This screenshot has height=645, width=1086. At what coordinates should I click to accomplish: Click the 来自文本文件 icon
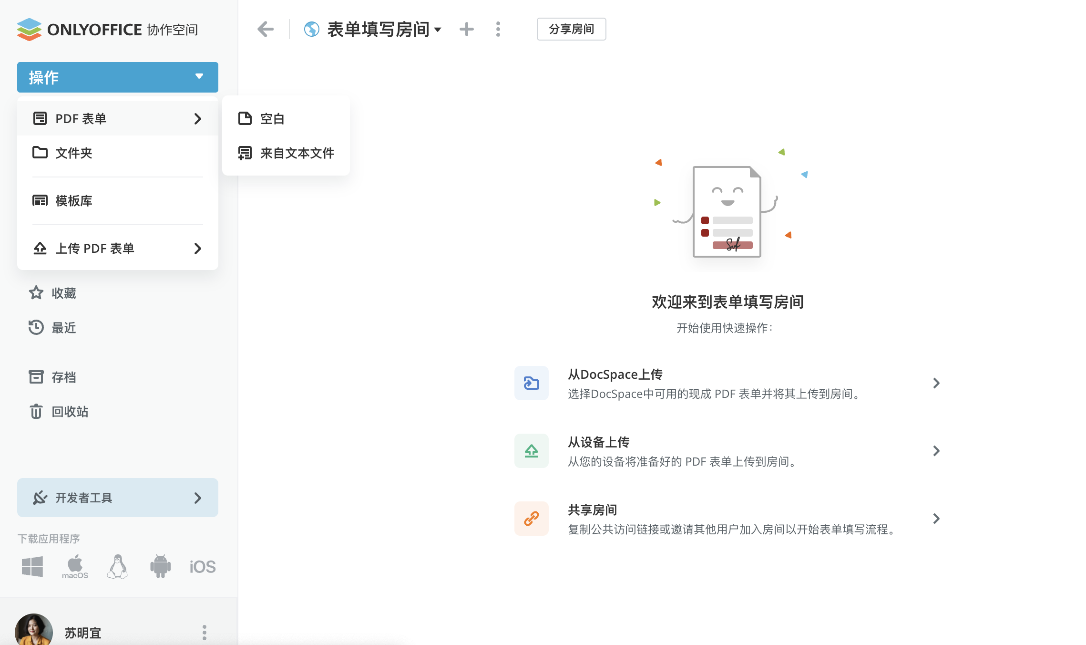(x=245, y=153)
